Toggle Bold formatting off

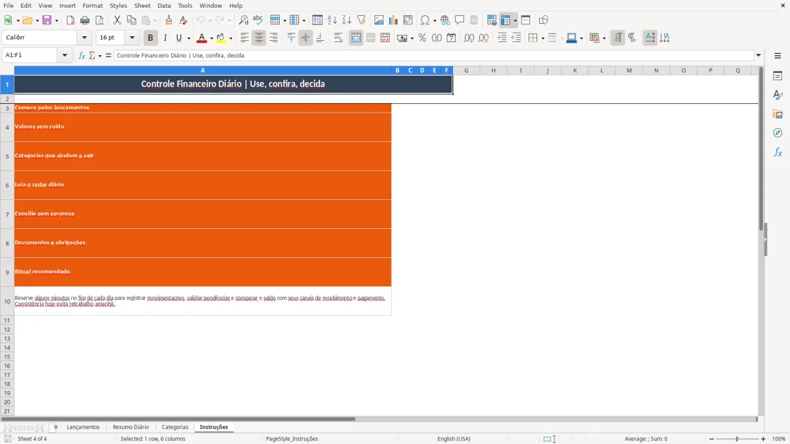point(150,38)
